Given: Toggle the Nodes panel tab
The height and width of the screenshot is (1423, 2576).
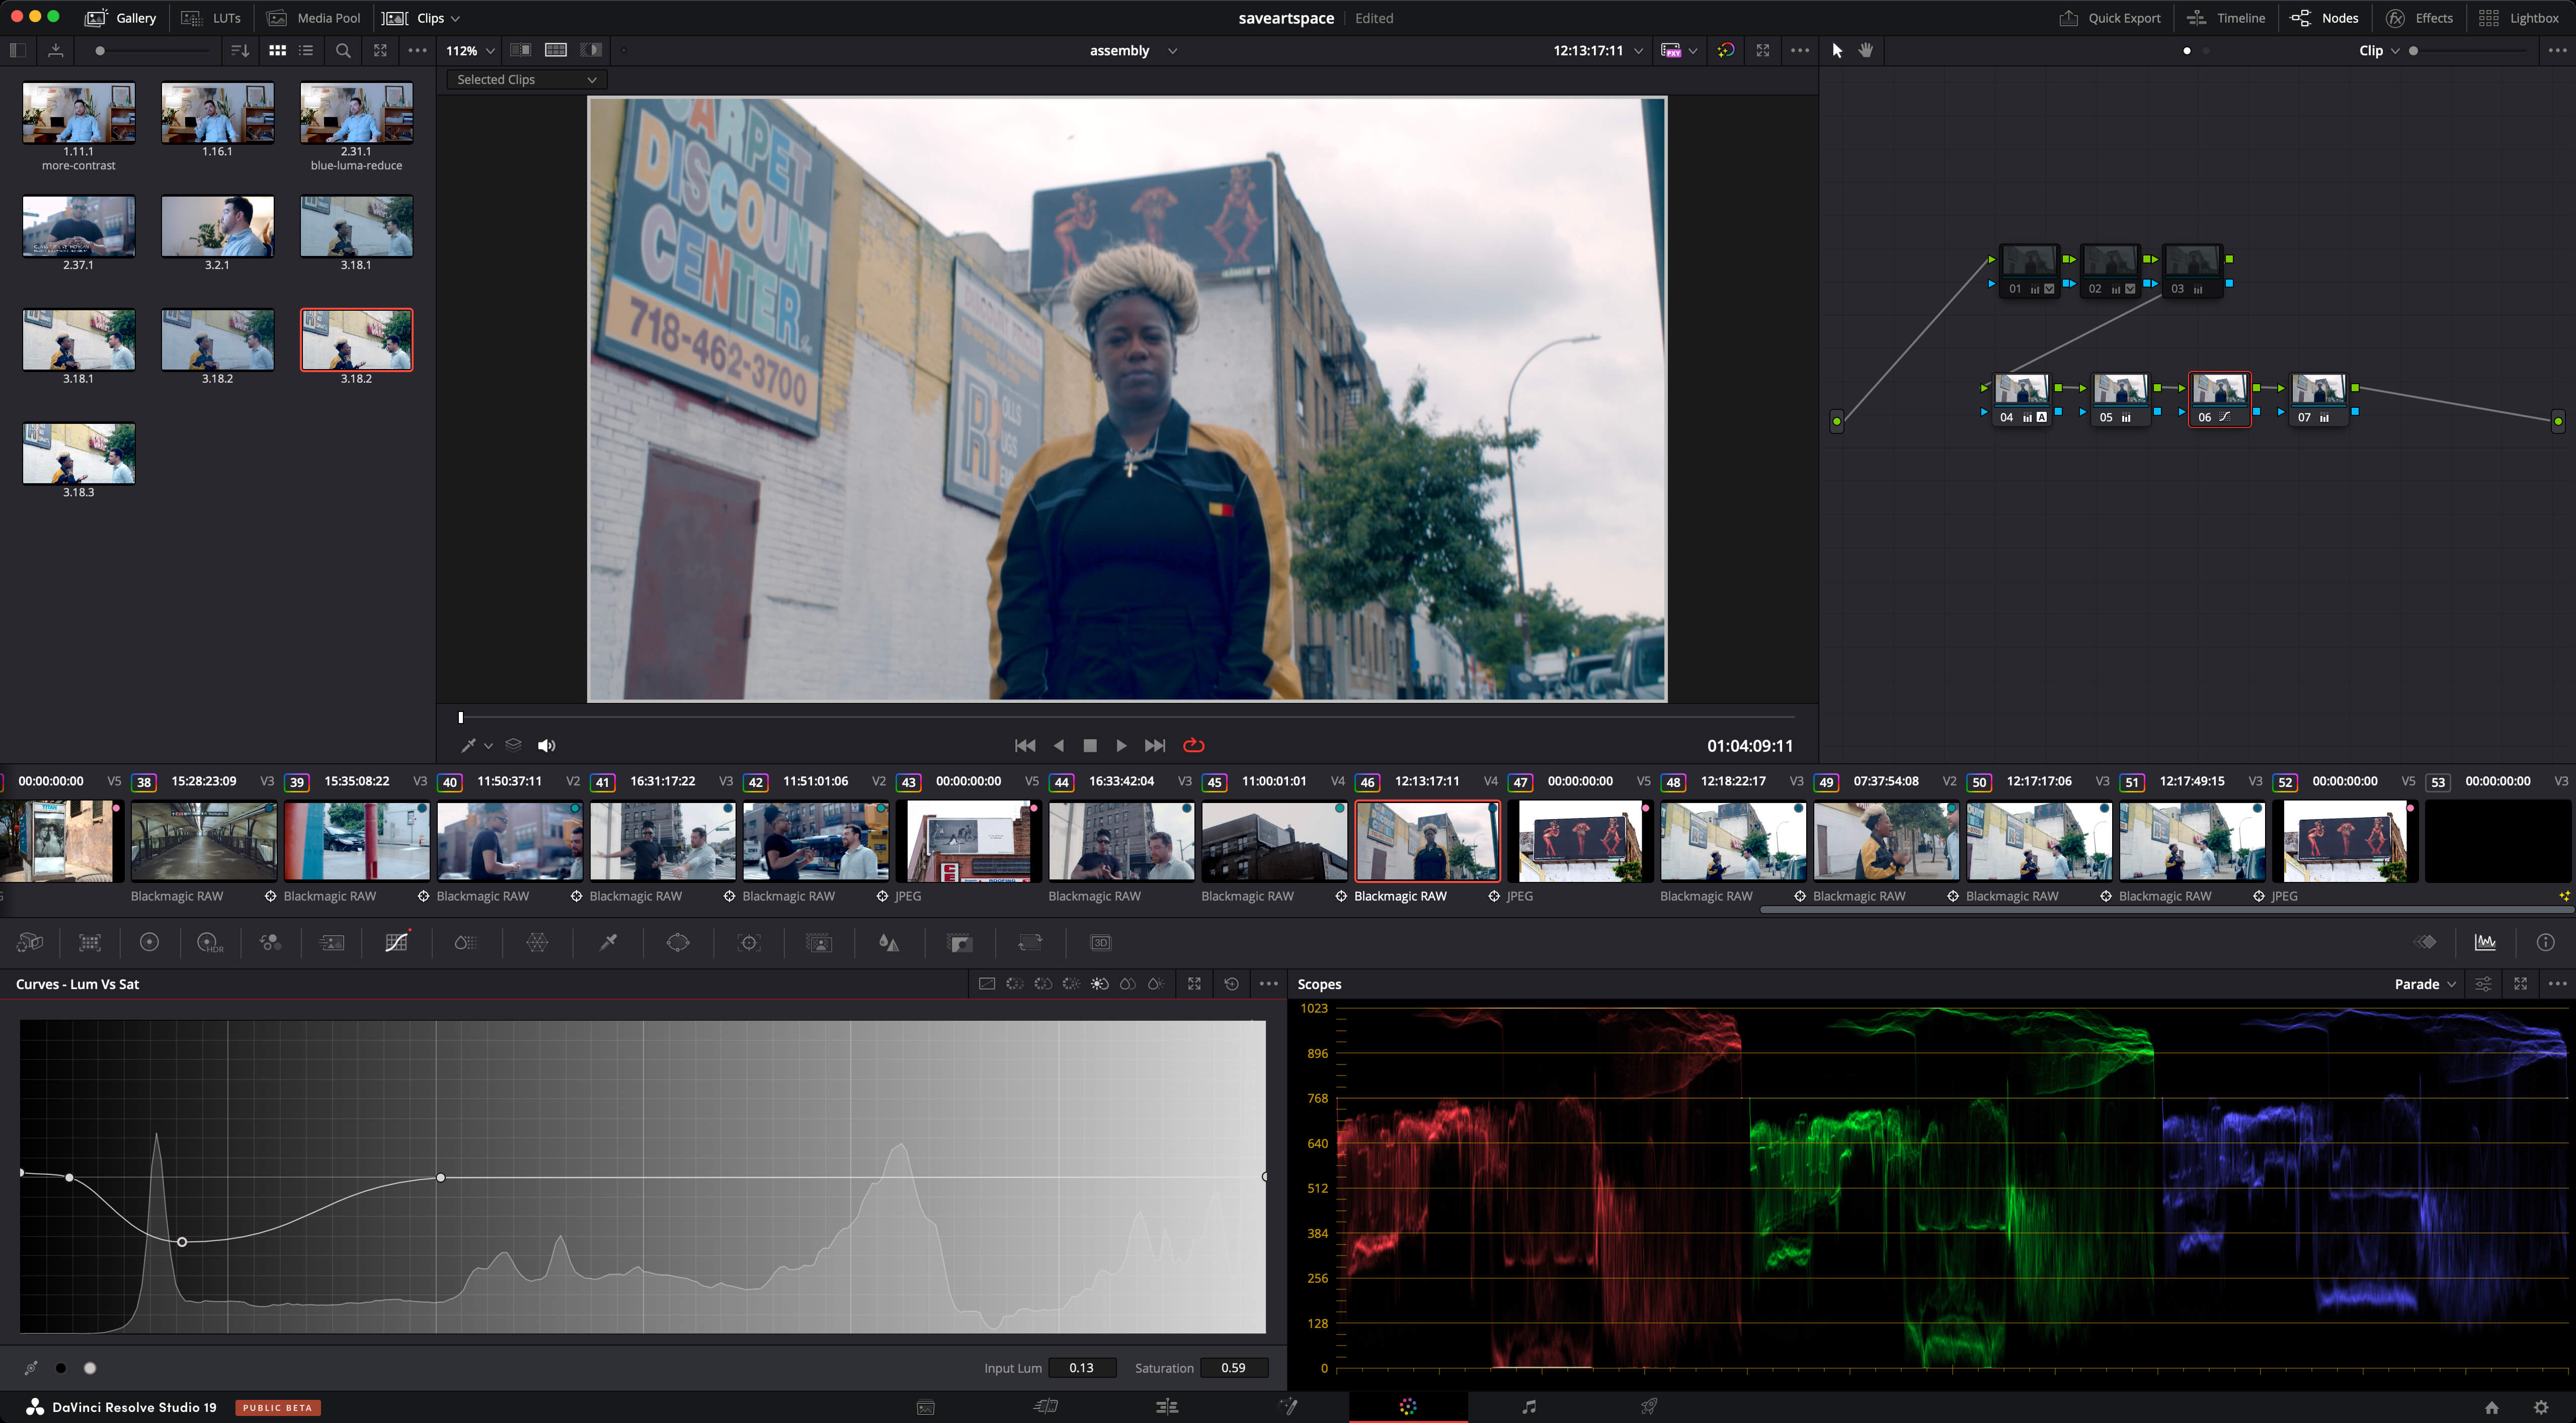Looking at the screenshot, I should pyautogui.click(x=2324, y=18).
